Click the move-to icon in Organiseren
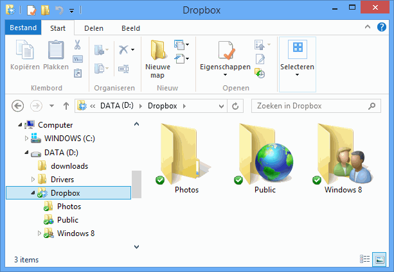 (x=100, y=49)
